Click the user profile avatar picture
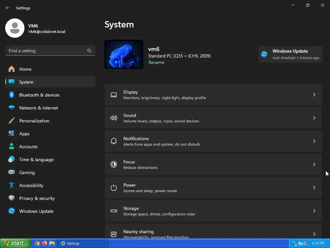Screen dimensions: 330x248 click(15, 28)
